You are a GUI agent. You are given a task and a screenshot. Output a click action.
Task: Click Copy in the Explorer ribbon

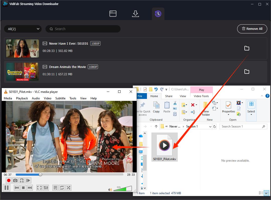point(156,107)
